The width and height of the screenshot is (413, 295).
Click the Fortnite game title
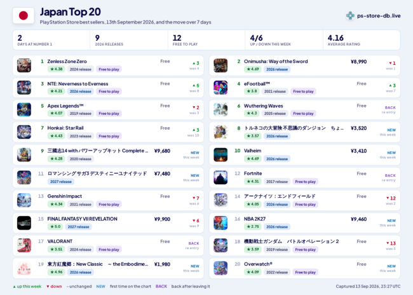(x=253, y=174)
